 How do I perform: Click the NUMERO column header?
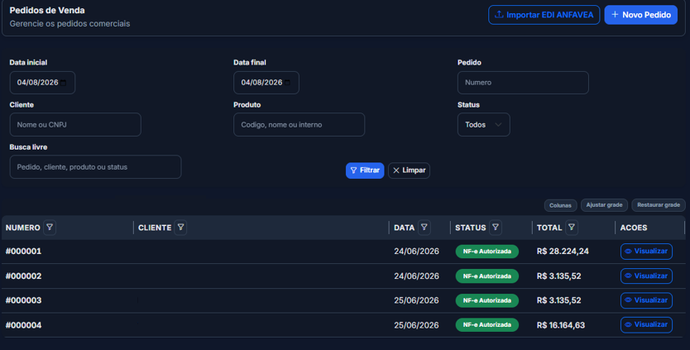pos(23,228)
